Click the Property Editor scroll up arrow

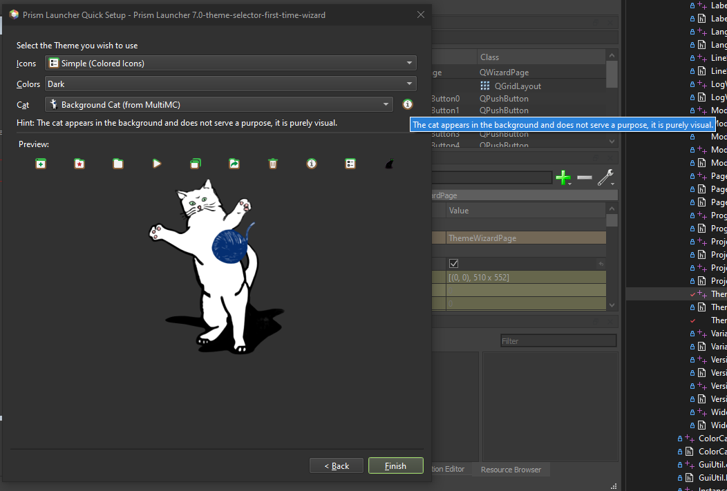[x=612, y=209]
